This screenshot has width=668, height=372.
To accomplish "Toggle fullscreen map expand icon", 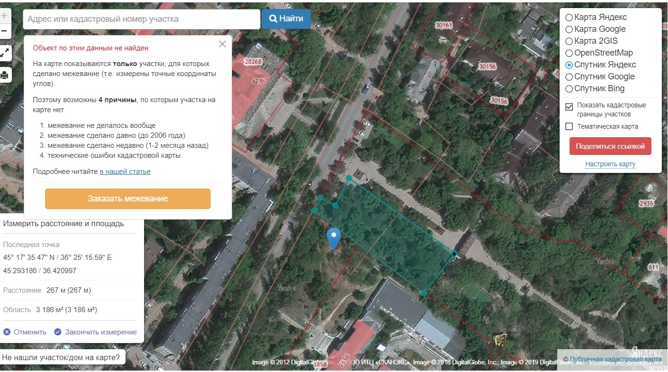I will 4,53.
